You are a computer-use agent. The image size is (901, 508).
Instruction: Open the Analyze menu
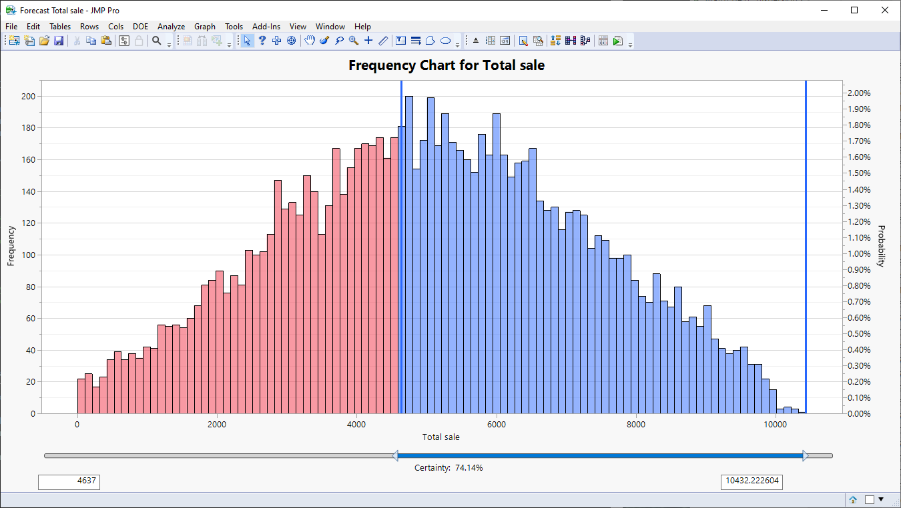171,27
